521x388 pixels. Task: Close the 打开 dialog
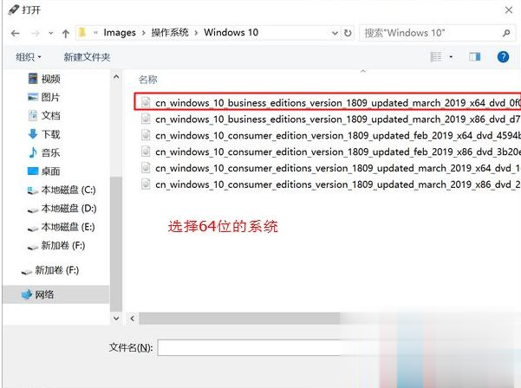(509, 10)
